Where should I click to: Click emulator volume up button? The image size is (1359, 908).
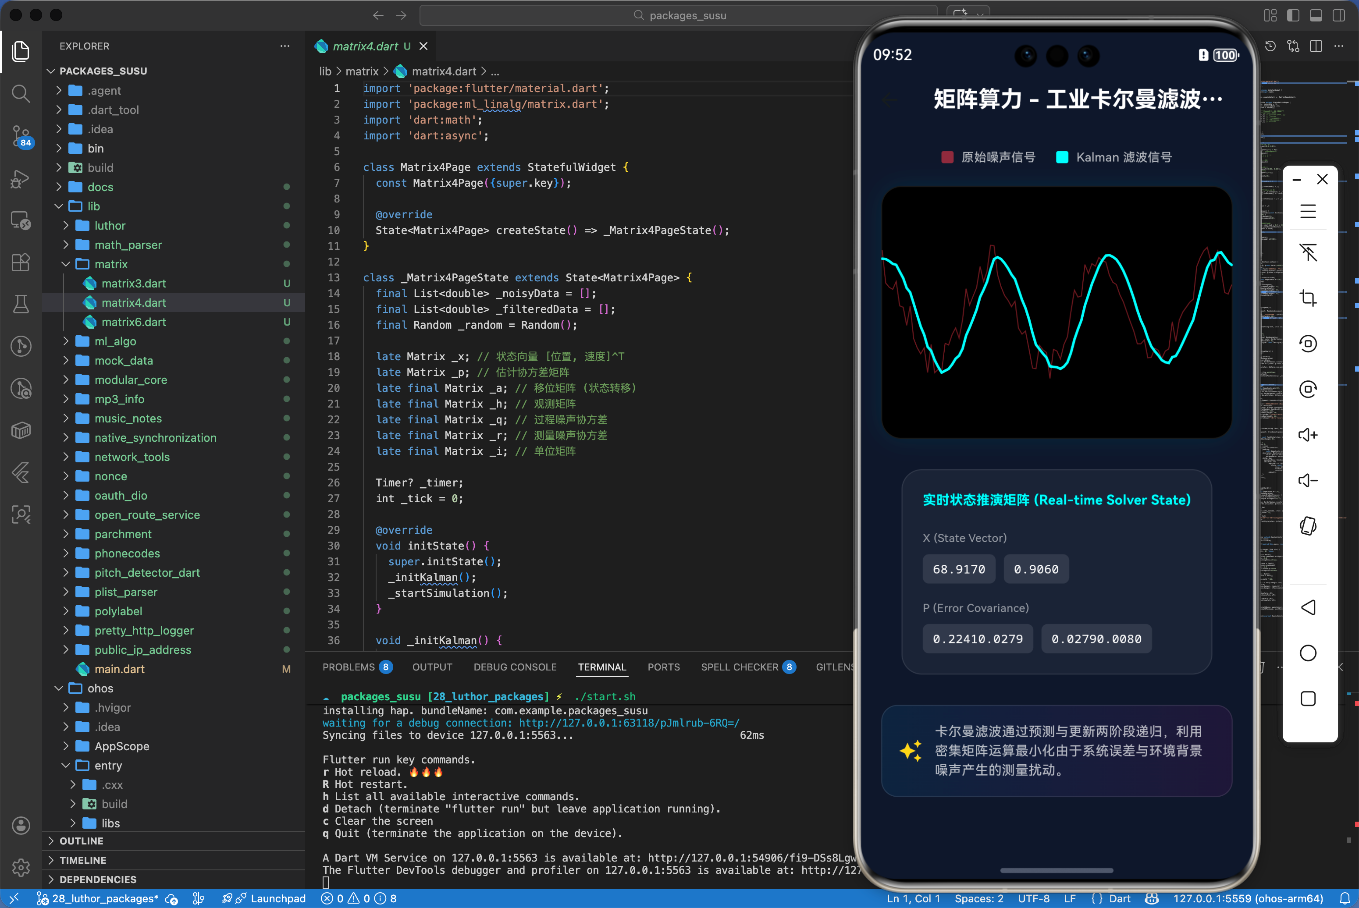(1307, 435)
